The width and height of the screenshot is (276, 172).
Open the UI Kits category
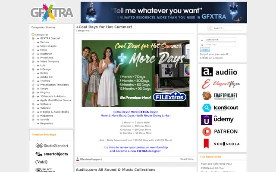[44, 73]
